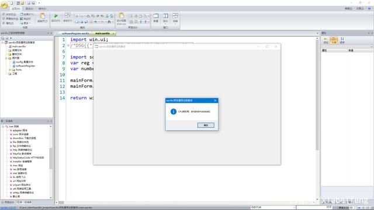Toggle the first checkbox in ribbon view group

click(x=4, y=14)
